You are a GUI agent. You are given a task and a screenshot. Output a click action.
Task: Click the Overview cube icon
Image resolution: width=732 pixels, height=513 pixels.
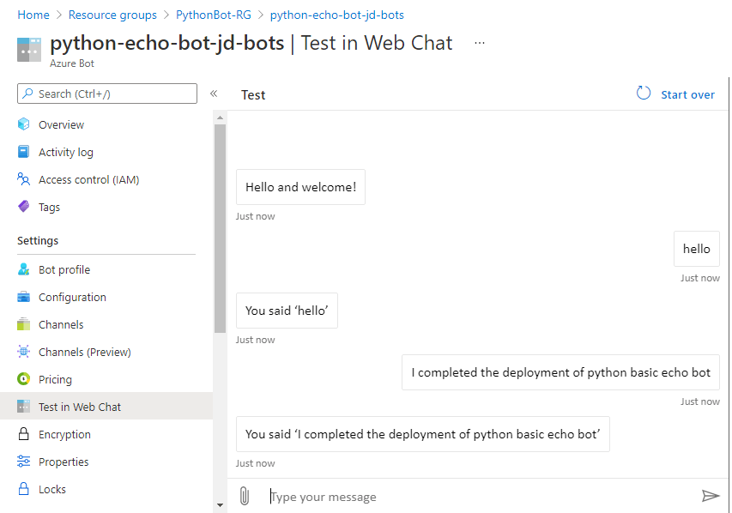(x=24, y=124)
